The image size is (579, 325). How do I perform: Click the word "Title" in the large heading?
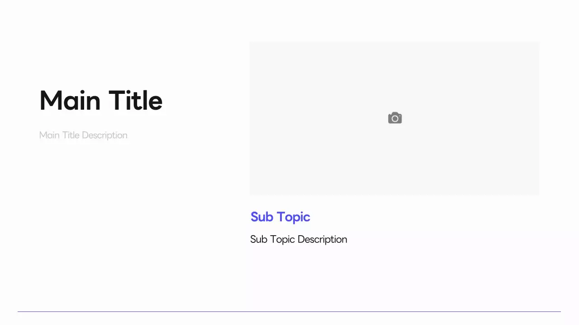coord(135,100)
